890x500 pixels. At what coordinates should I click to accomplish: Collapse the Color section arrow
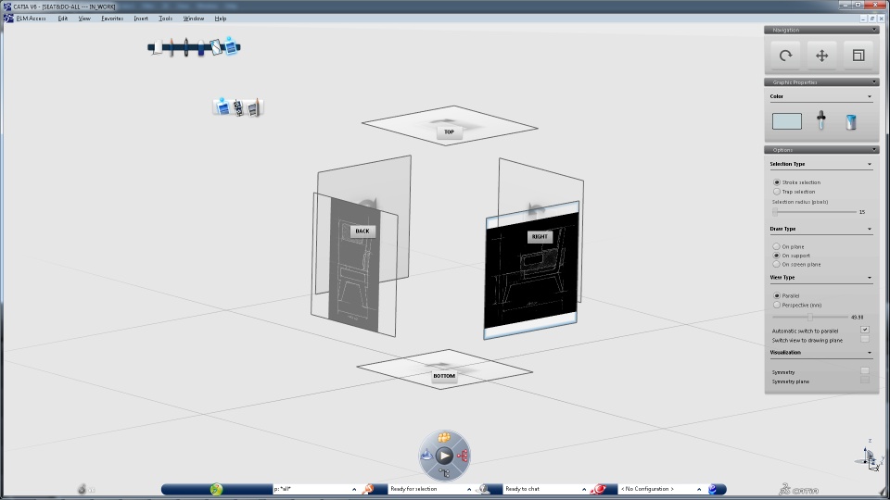870,96
